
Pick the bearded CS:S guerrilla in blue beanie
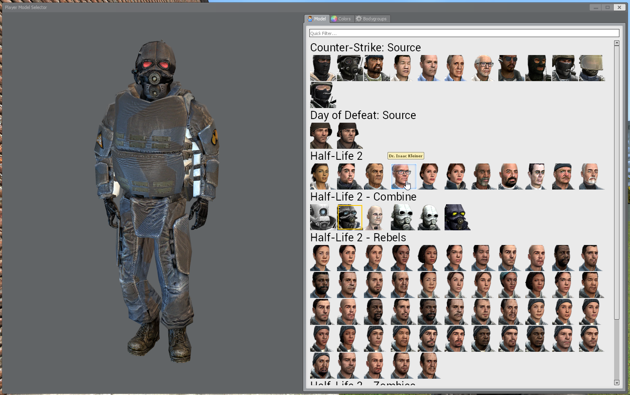click(x=377, y=68)
